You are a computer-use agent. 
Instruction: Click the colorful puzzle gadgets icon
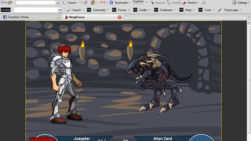pos(93,3)
